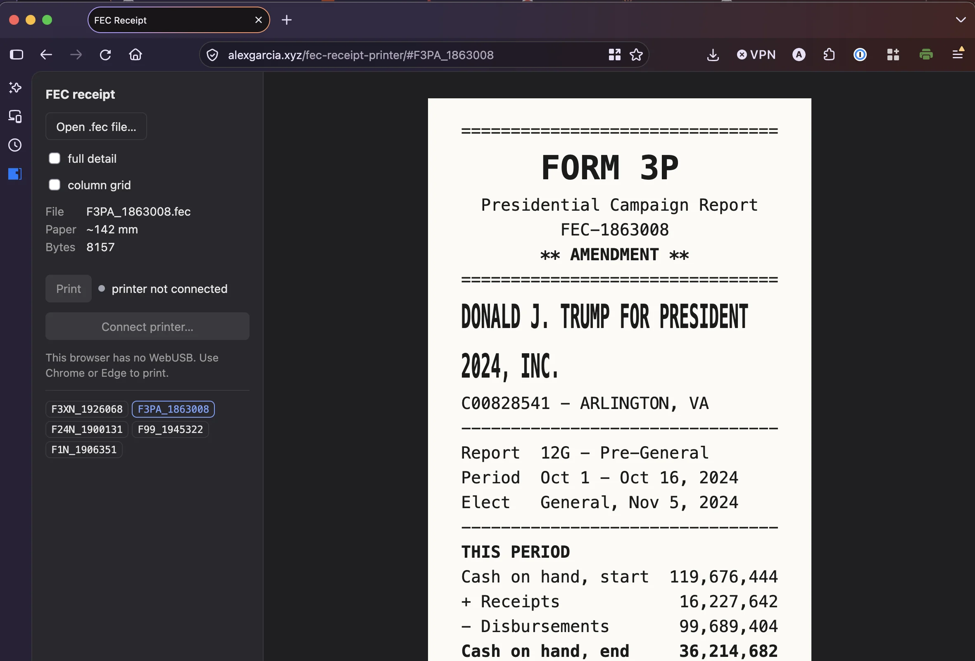Load sample F1N_1906351
This screenshot has height=661, width=975.
(84, 449)
